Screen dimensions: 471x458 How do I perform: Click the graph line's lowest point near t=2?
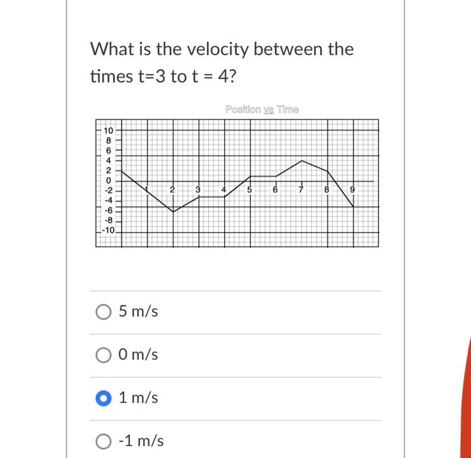[173, 211]
